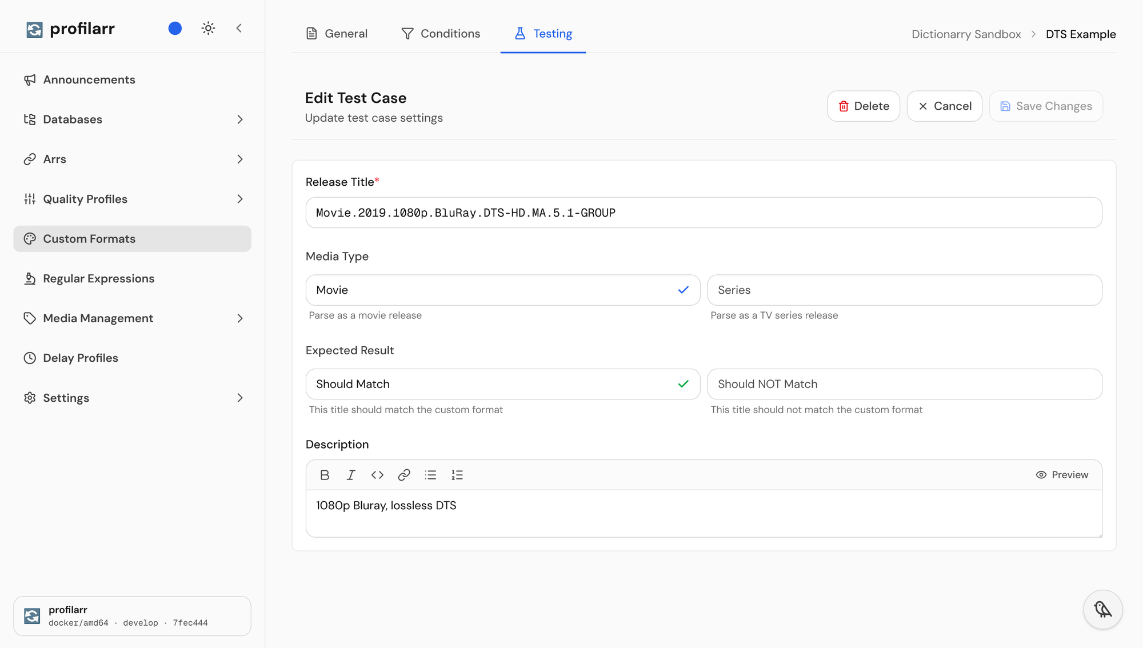Image resolution: width=1143 pixels, height=648 pixels.
Task: Click the Settings gear icon
Action: tap(30, 398)
